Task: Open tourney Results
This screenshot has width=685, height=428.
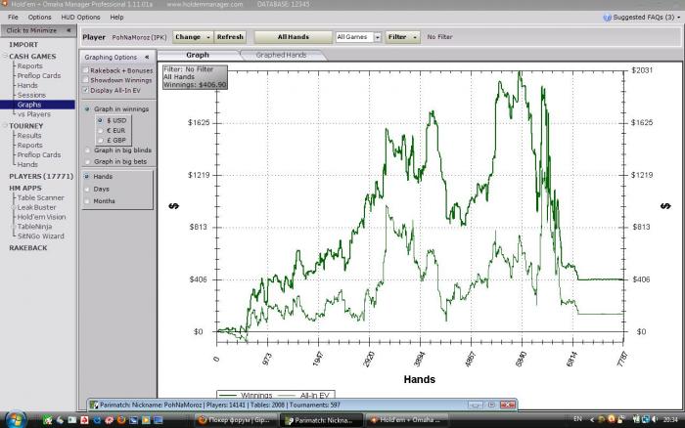Action: [29, 136]
